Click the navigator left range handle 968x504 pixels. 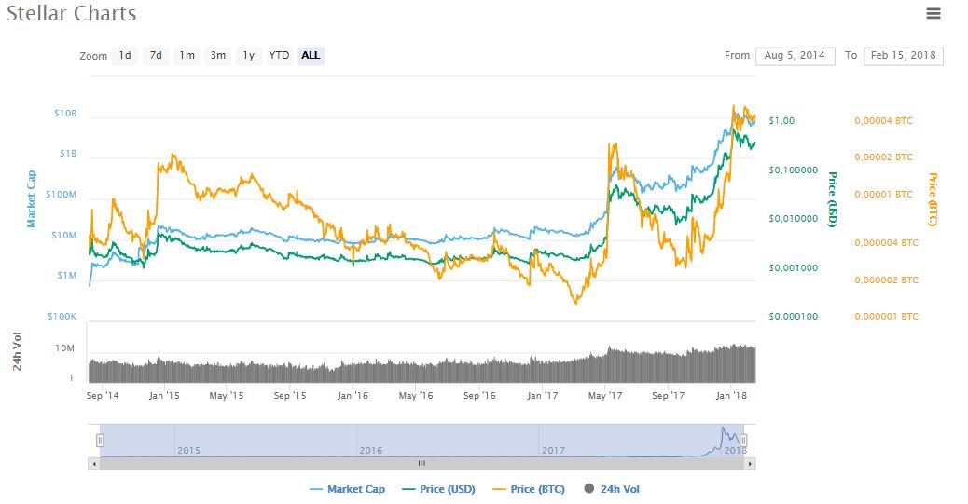click(100, 441)
